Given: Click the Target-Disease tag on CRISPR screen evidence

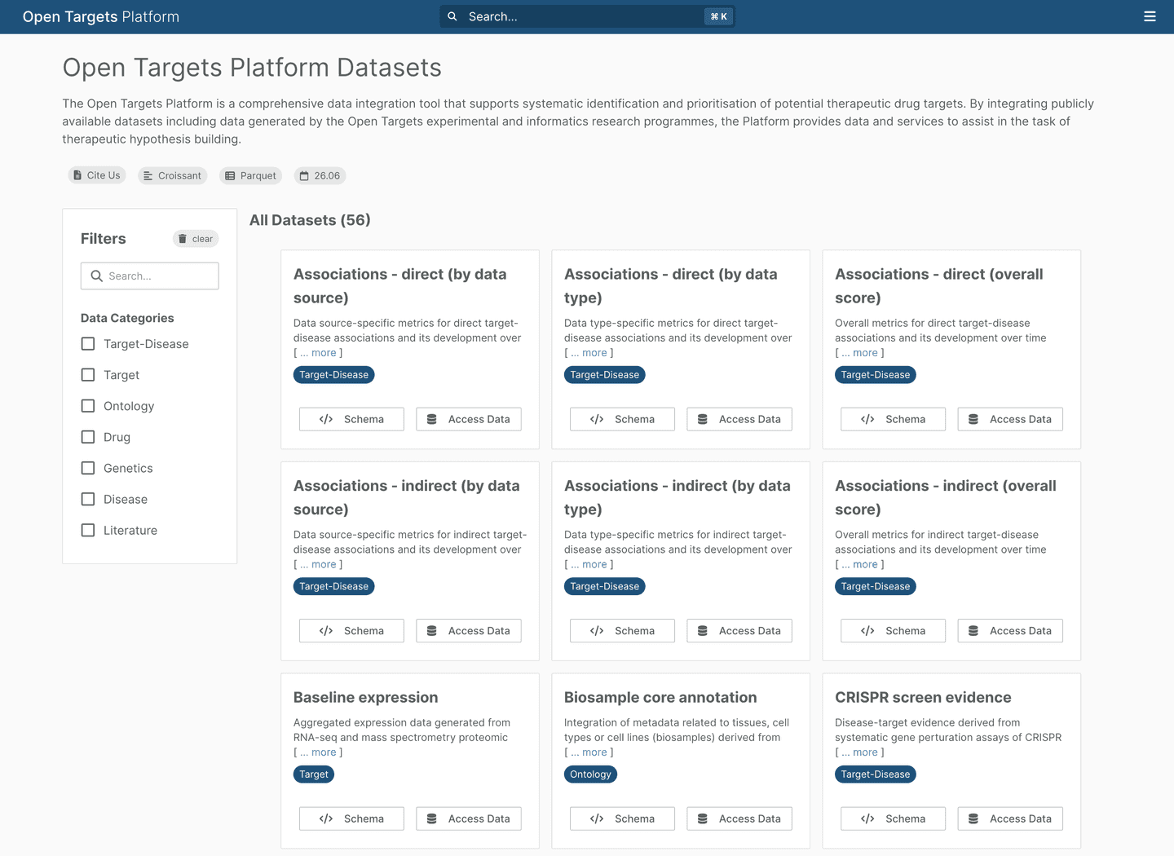Looking at the screenshot, I should (x=876, y=774).
